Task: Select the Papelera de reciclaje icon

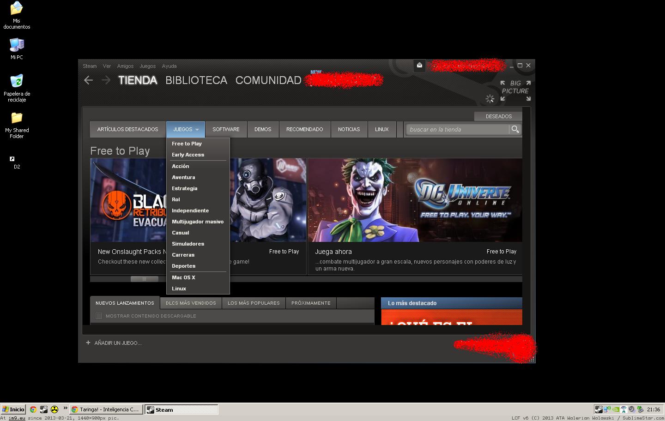Action: pos(17,88)
